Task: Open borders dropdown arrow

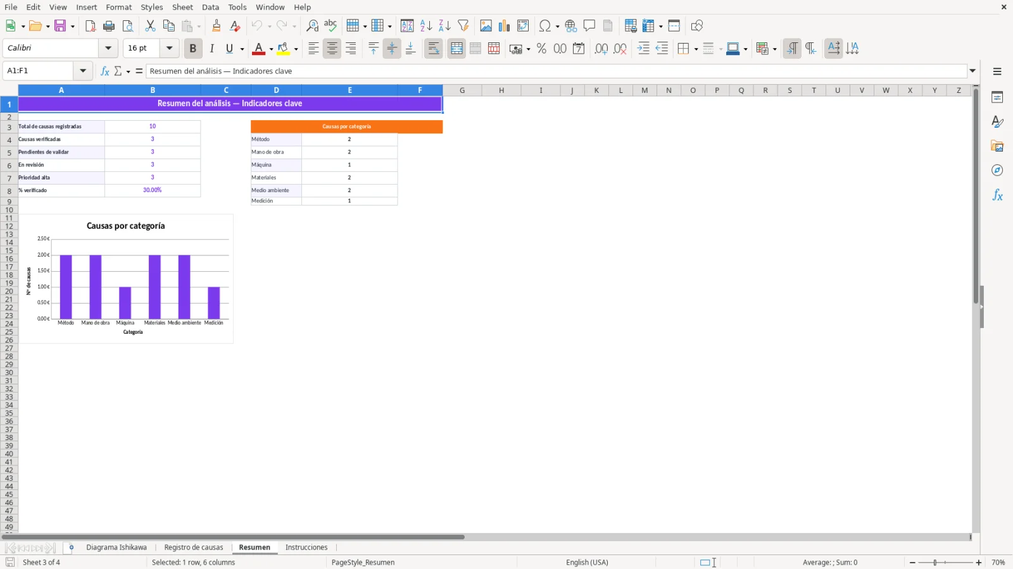Action: (x=696, y=49)
